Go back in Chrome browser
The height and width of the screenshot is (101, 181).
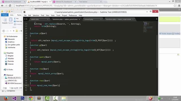point(2,6)
